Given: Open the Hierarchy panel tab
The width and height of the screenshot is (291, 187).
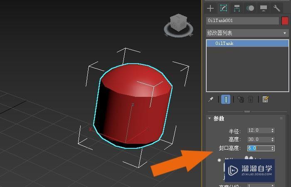Looking at the screenshot, I should [x=237, y=8].
